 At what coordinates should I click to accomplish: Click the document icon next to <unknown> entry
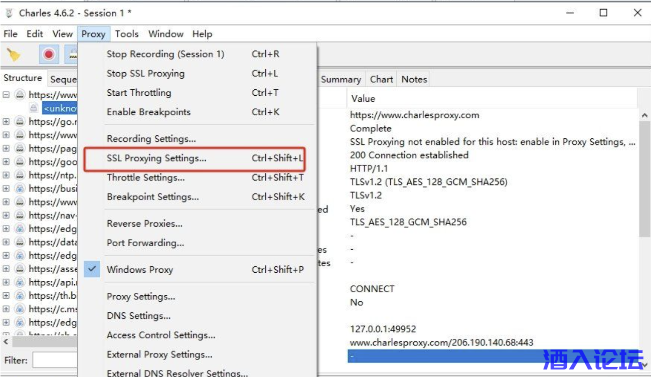click(x=34, y=108)
